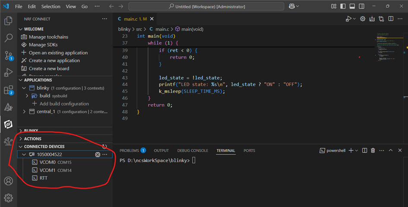408x207 pixels.
Task: Click Manage toolchains
Action: tap(48, 37)
